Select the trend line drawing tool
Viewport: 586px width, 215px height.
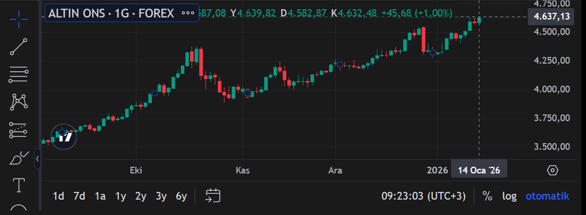(19, 47)
